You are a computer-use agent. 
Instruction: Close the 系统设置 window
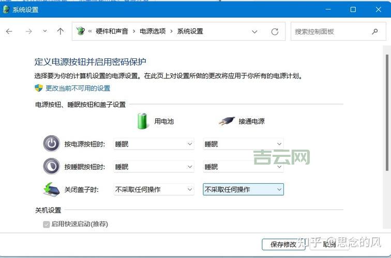pos(378,9)
